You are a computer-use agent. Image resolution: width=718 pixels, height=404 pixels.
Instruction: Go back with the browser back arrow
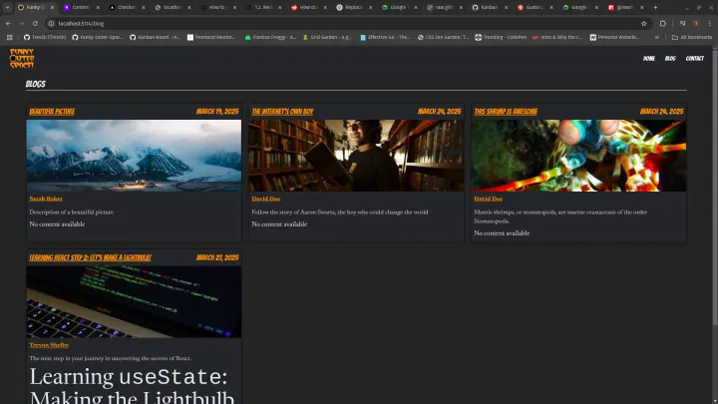point(8,23)
